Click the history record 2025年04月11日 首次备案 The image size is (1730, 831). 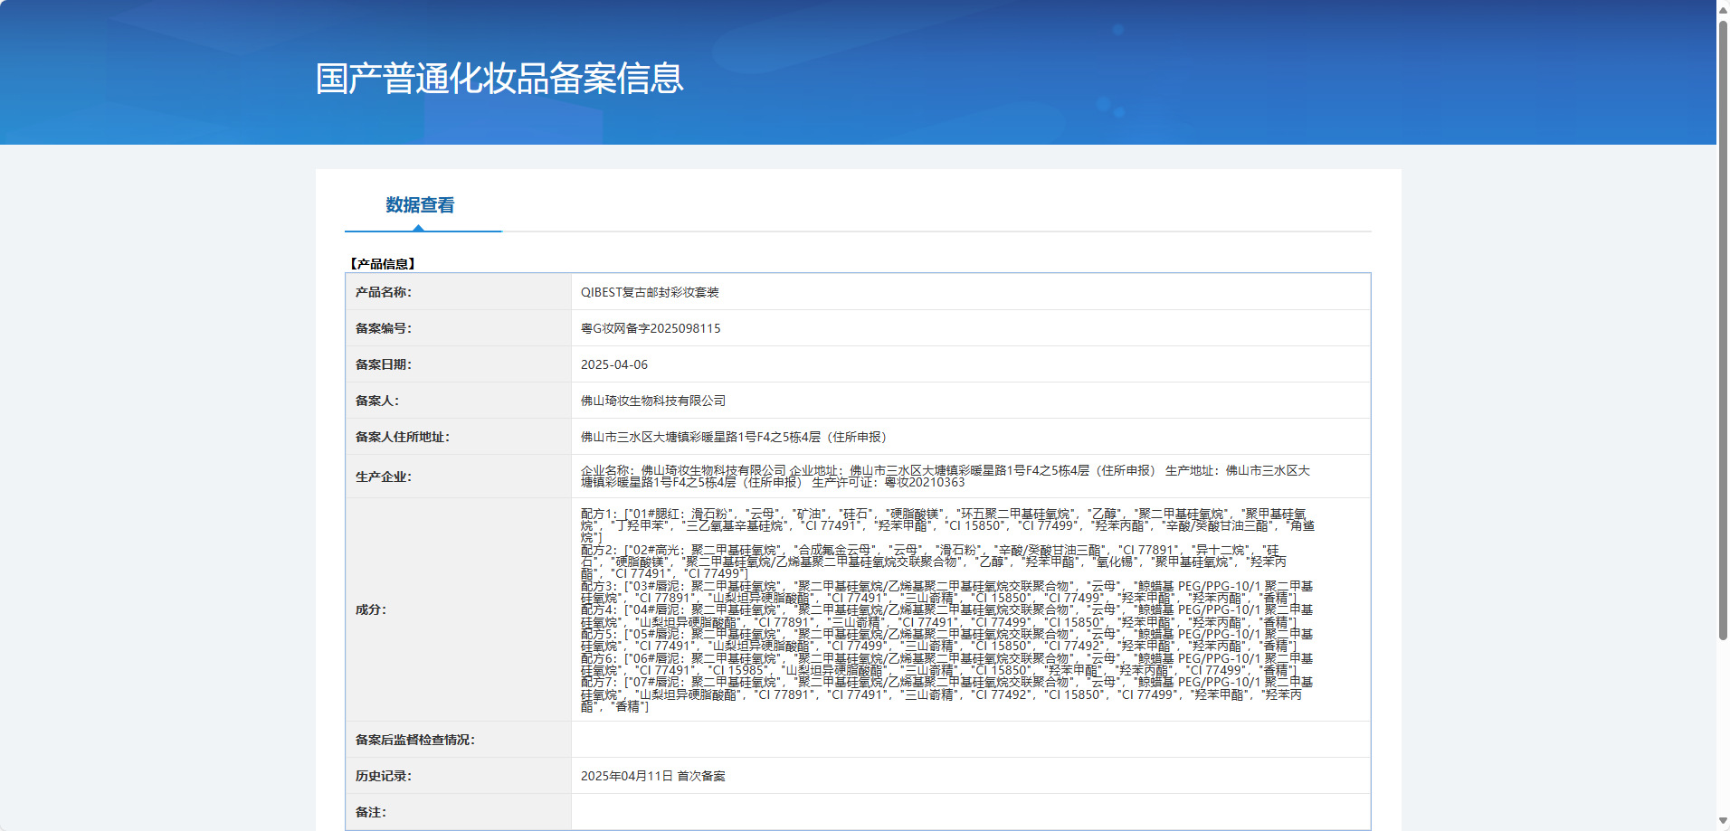tap(653, 776)
